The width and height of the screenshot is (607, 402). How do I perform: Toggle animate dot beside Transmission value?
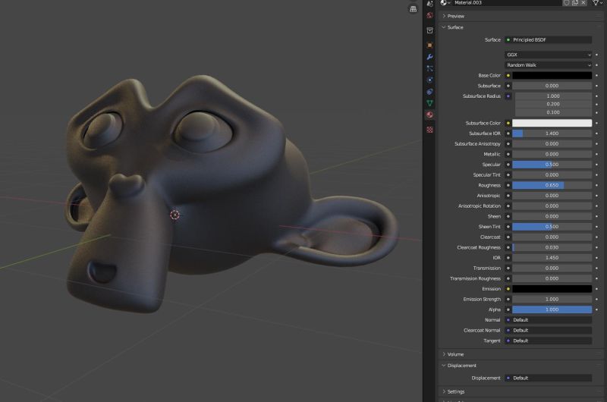(596, 269)
